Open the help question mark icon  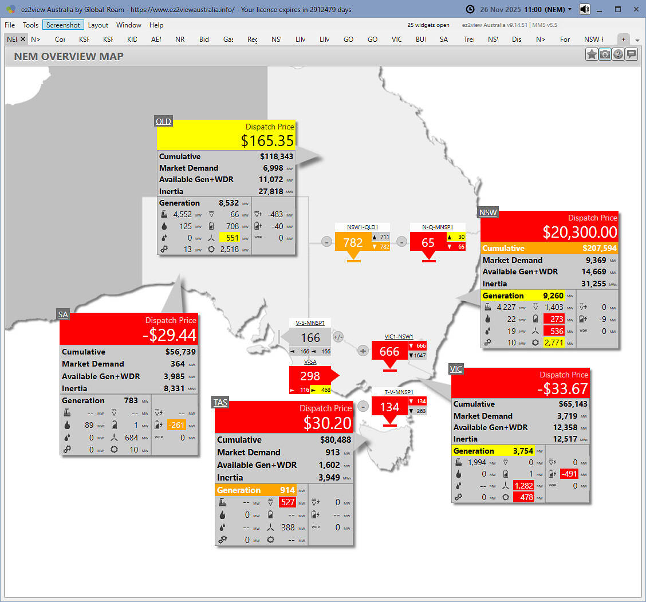click(618, 54)
